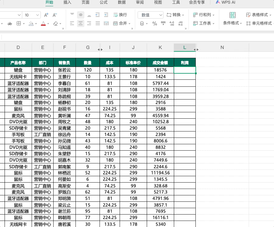274x227 pixels.
Task: Click the currency format icon
Action: click(x=142, y=23)
